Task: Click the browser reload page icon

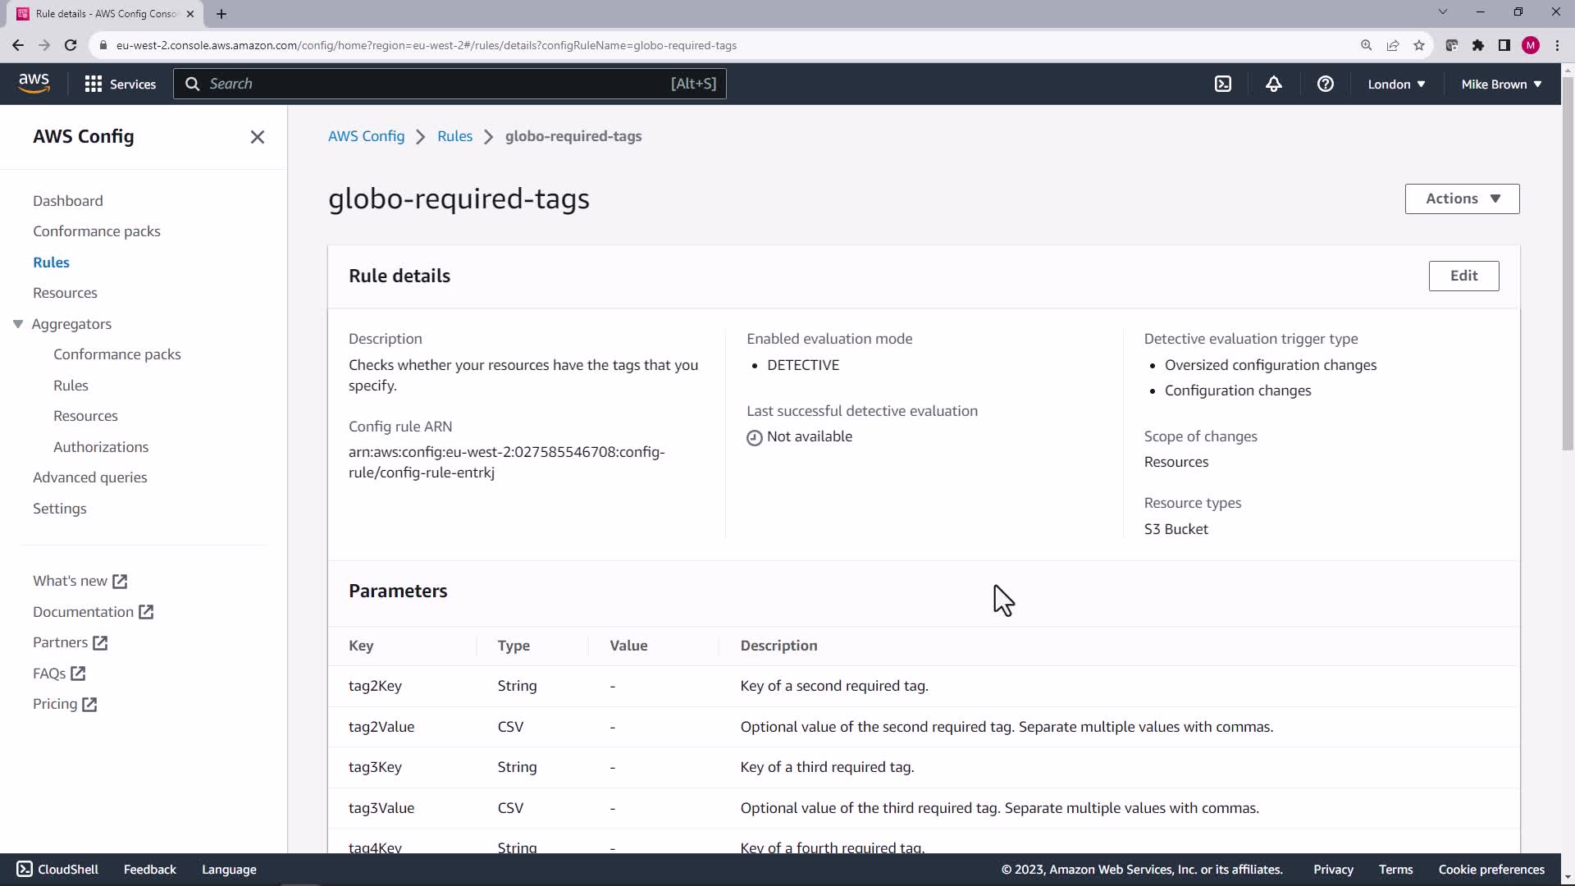Action: click(x=71, y=45)
